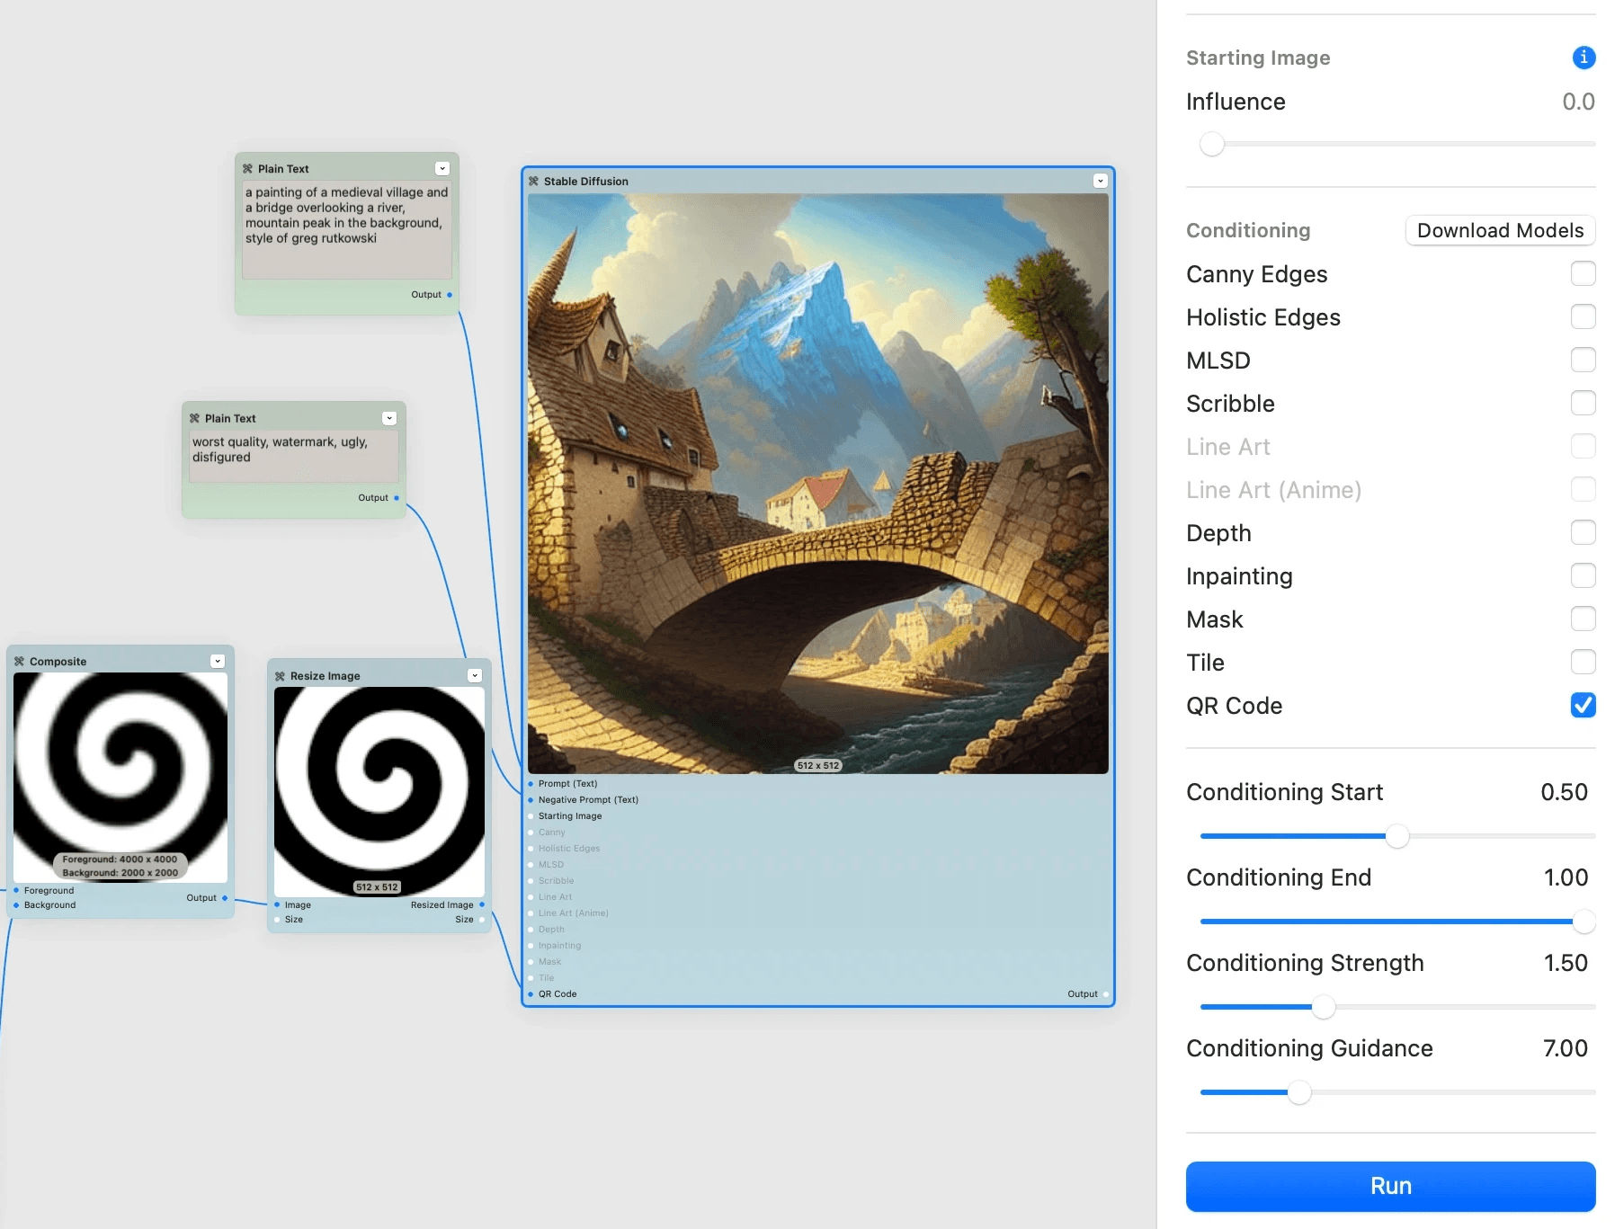The image size is (1615, 1229).
Task: Tick the MLSD conditioning checkbox
Action: pyautogui.click(x=1584, y=360)
